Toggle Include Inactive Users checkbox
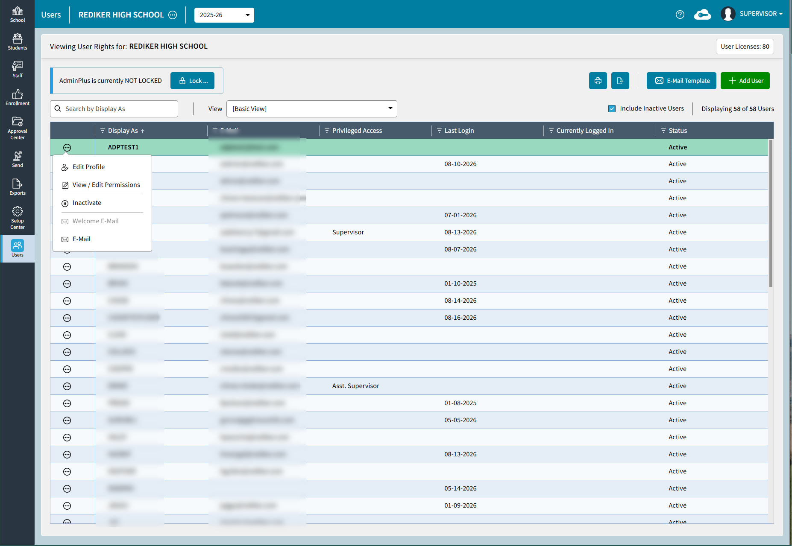The image size is (792, 546). point(612,109)
